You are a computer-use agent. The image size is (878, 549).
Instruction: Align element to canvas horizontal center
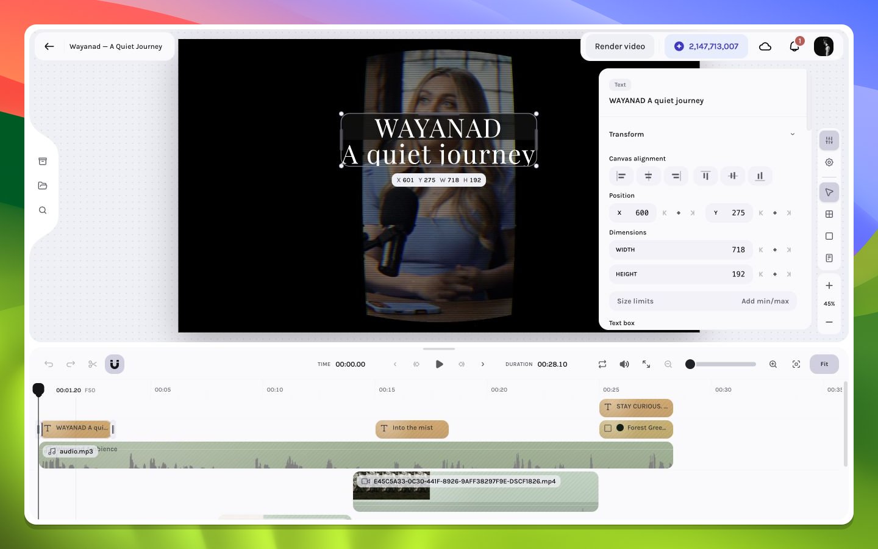pyautogui.click(x=648, y=176)
